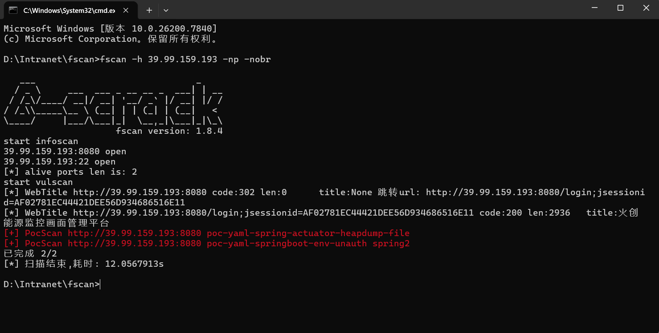Viewport: 659px width, 333px height.
Task: Click the springboot-env-unauth PocScan line
Action: click(206, 244)
